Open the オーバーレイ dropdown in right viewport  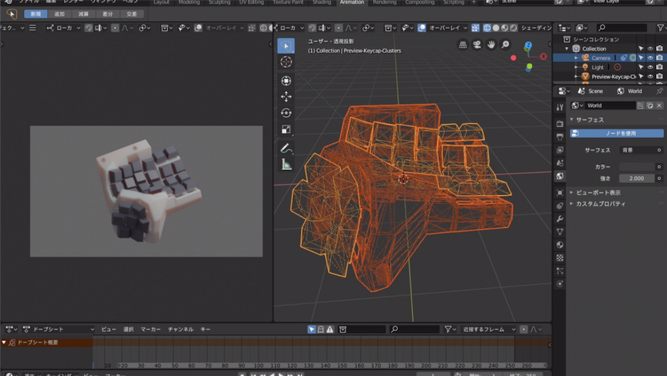[x=448, y=27]
